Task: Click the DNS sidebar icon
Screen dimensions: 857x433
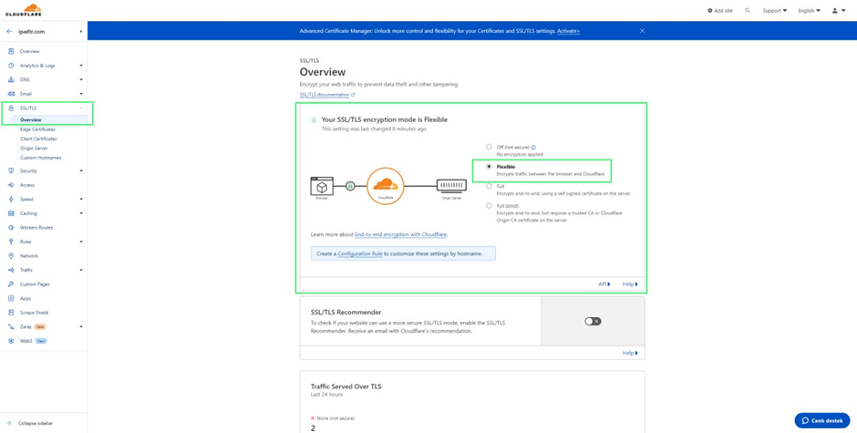Action: [11, 80]
